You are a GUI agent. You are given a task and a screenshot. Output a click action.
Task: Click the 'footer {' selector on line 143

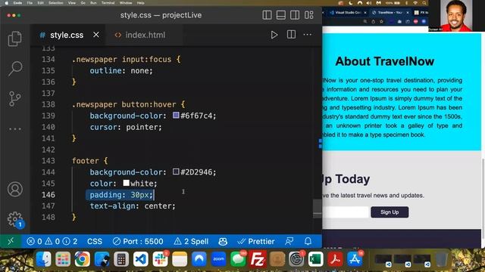pyautogui.click(x=89, y=161)
